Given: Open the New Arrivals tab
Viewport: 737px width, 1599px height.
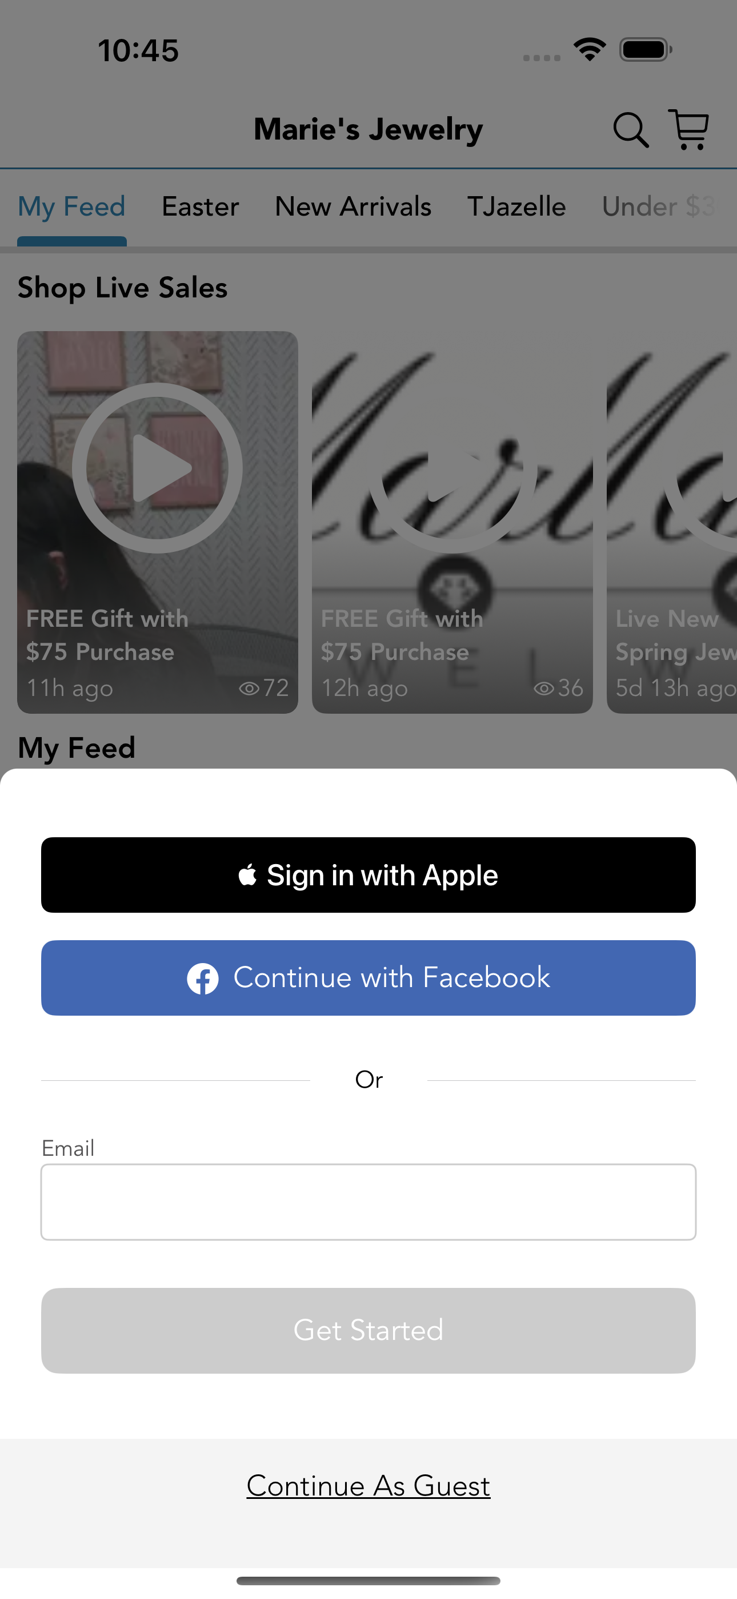Looking at the screenshot, I should [353, 206].
